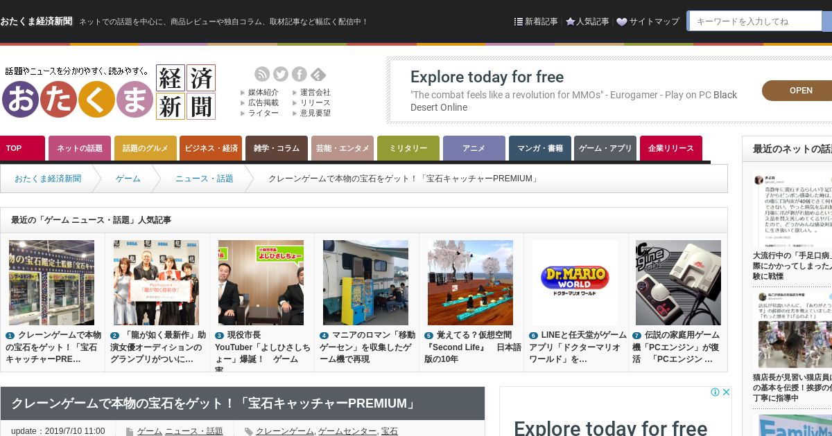Open the 雑学・コラム tab
Screen dimensions: 832x436
point(277,148)
